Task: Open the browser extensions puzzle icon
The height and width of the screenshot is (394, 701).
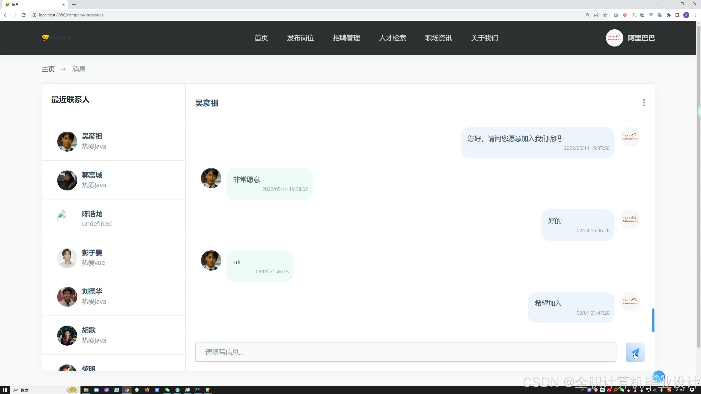Action: [668, 15]
